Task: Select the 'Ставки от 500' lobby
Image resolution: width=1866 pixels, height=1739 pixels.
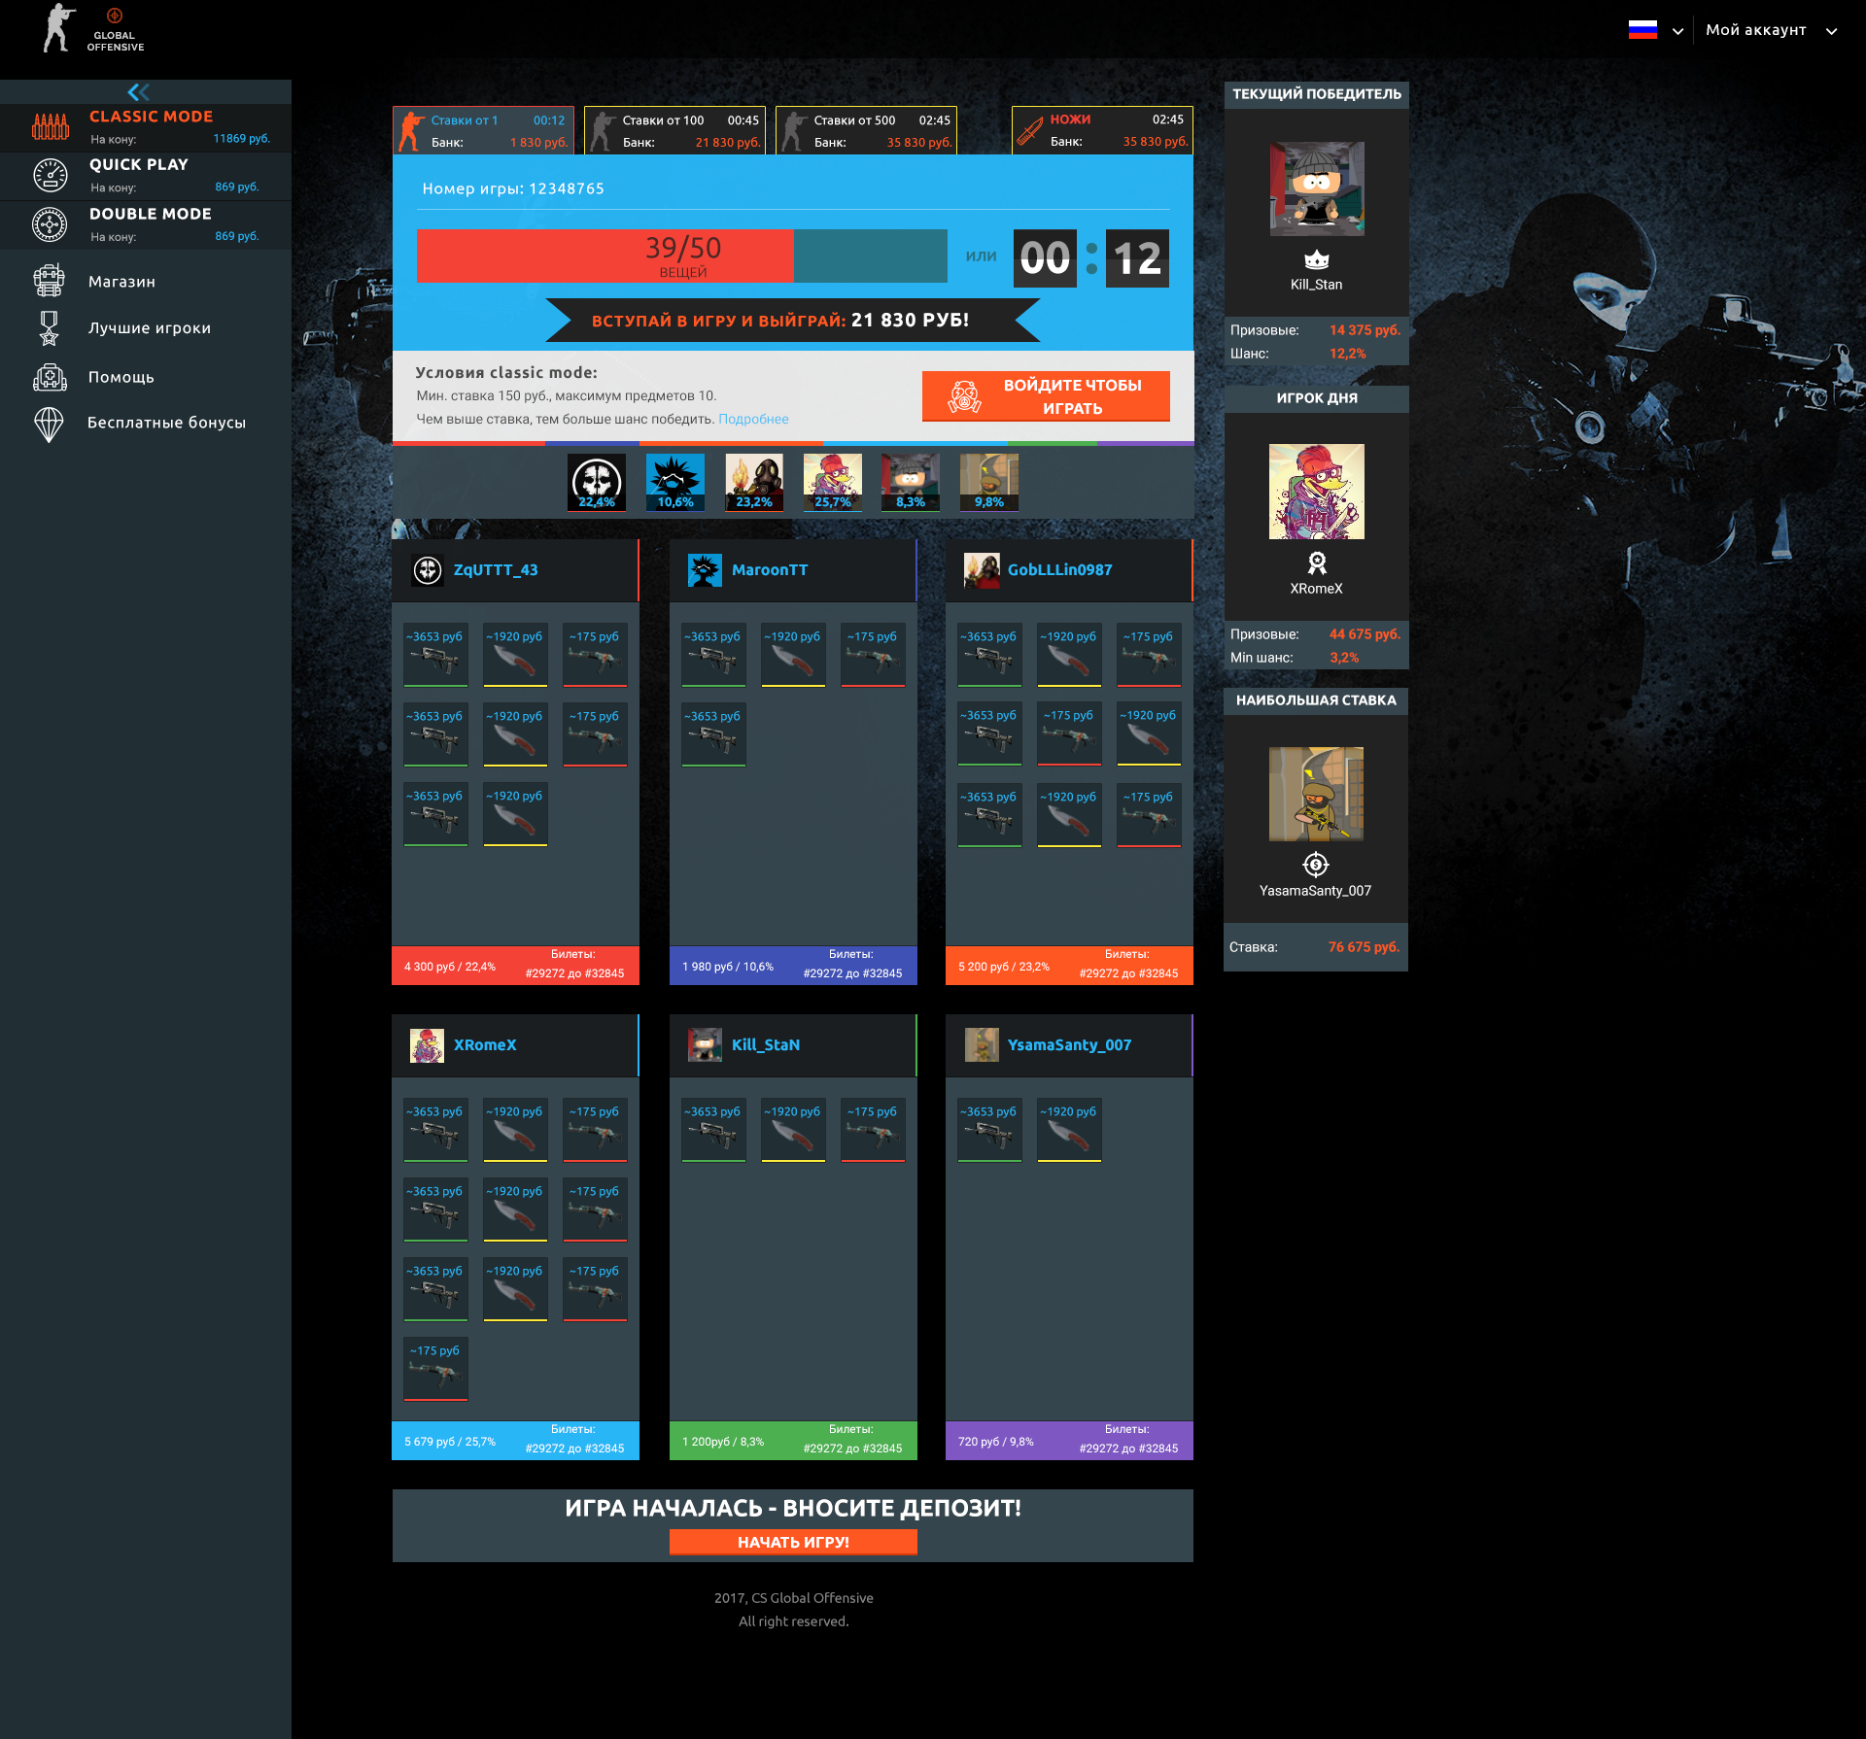Action: point(865,129)
